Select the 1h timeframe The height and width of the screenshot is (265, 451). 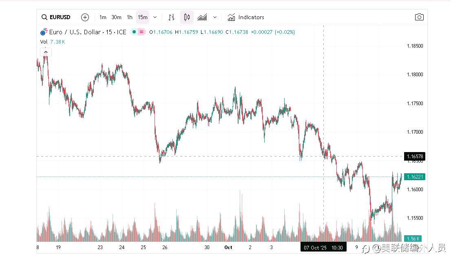(129, 17)
